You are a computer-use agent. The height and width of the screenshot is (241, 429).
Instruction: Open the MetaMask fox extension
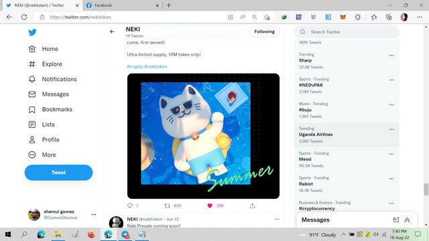tap(343, 17)
